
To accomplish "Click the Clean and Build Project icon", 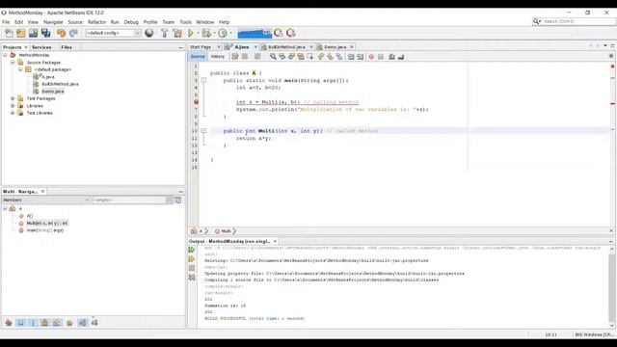I will [177, 33].
